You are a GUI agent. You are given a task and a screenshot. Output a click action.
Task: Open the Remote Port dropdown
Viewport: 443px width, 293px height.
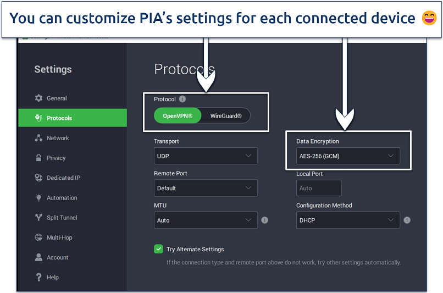[x=206, y=188]
